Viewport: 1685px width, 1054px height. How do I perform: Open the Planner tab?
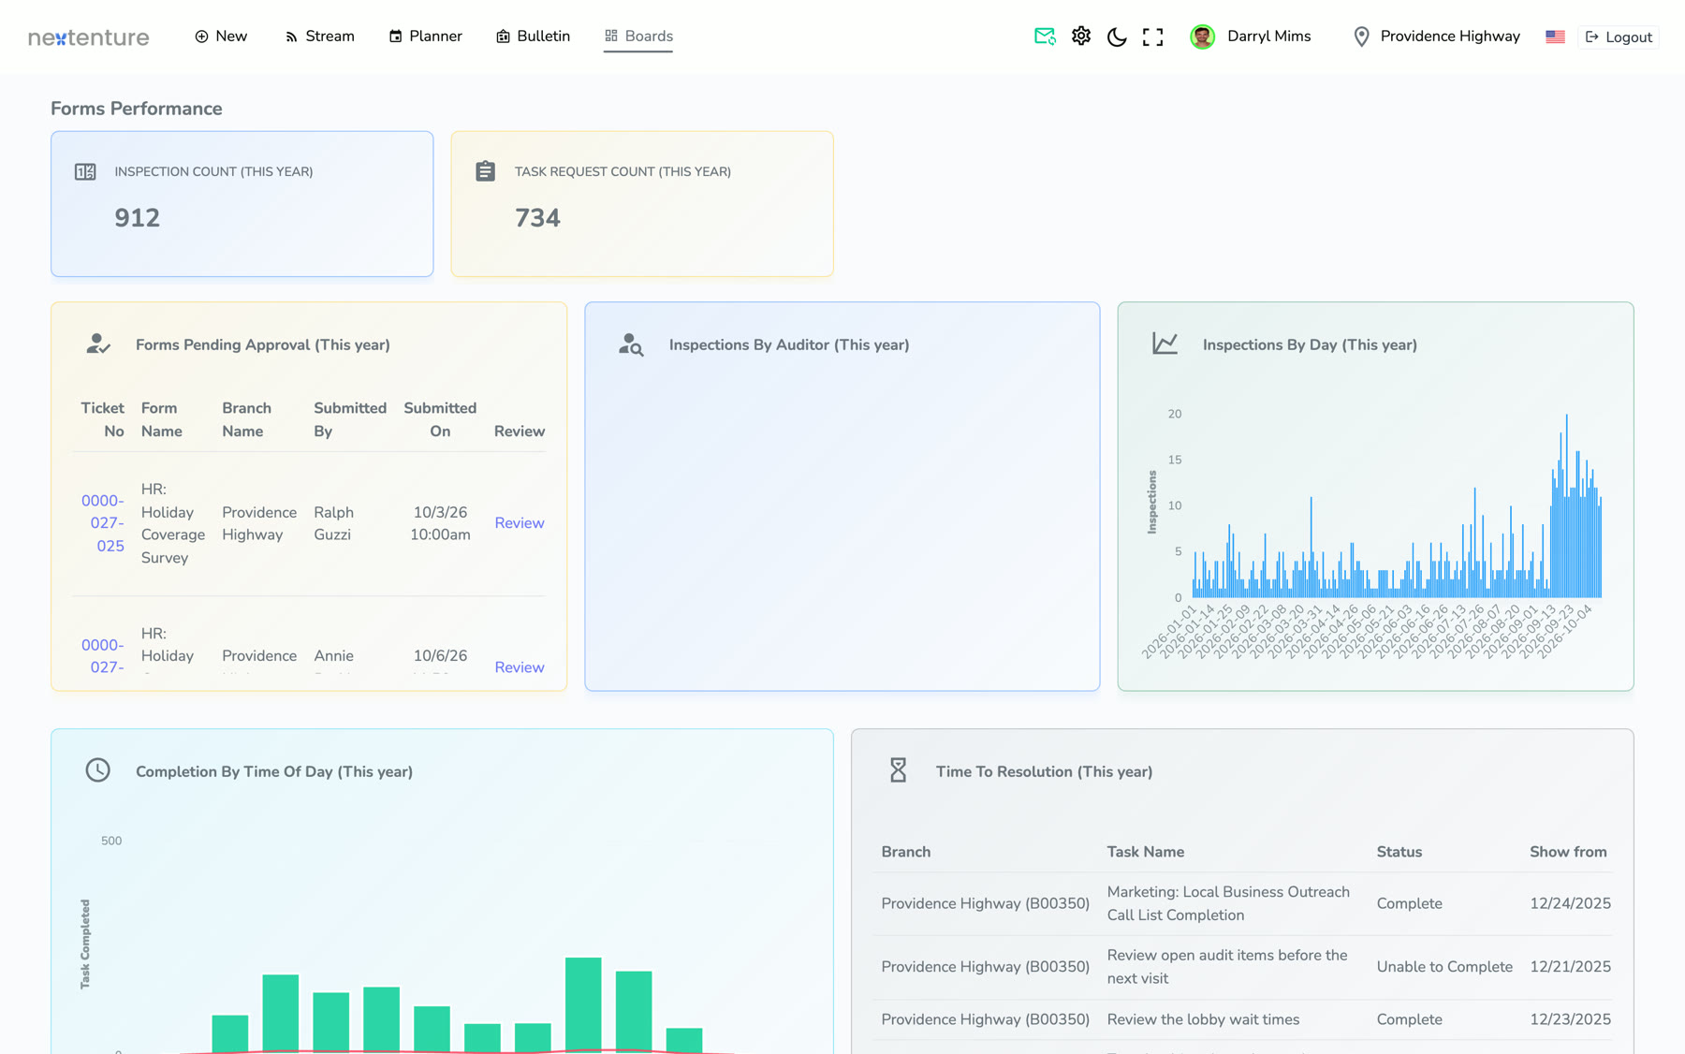pos(425,37)
